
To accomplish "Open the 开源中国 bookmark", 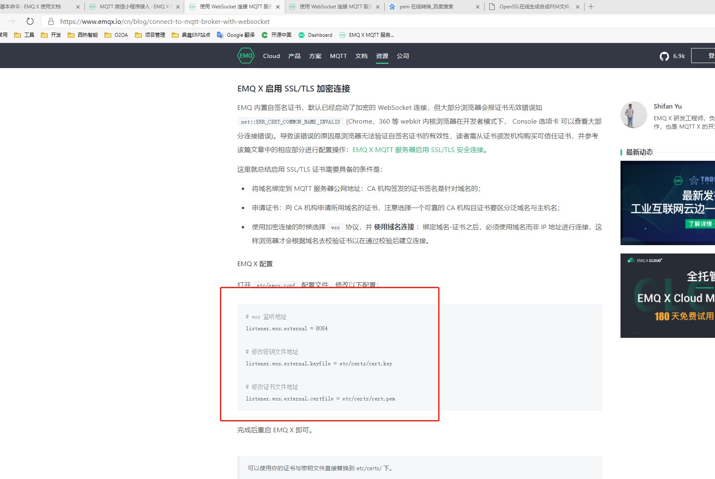I will click(276, 35).
